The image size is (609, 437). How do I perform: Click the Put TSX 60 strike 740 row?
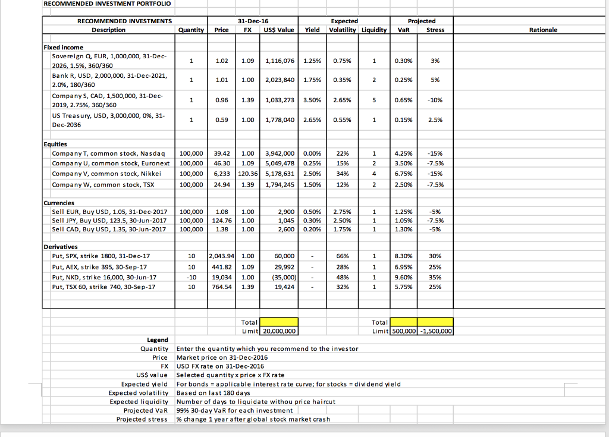click(x=103, y=287)
